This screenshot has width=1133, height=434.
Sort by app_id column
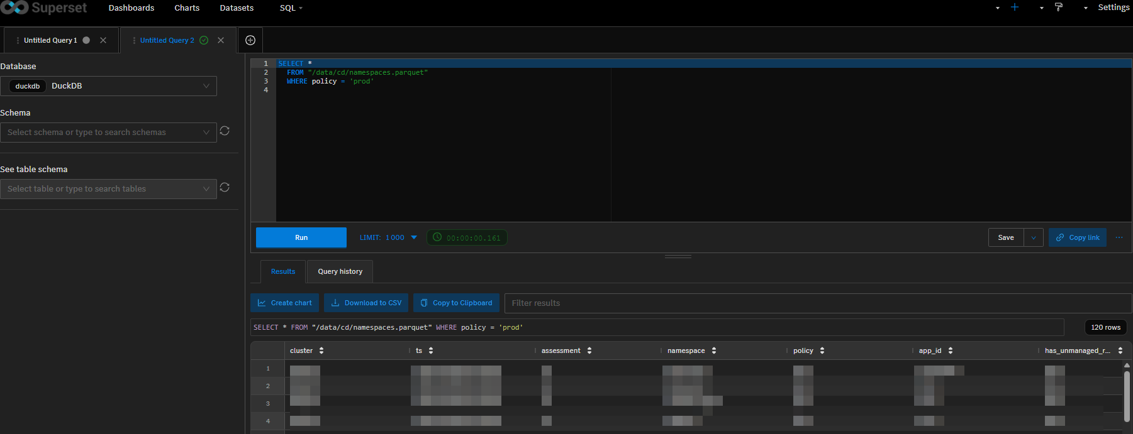951,350
